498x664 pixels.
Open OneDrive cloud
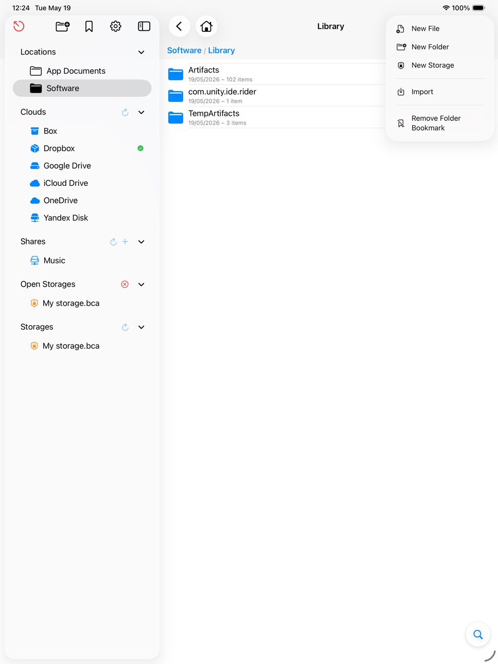pyautogui.click(x=82, y=201)
